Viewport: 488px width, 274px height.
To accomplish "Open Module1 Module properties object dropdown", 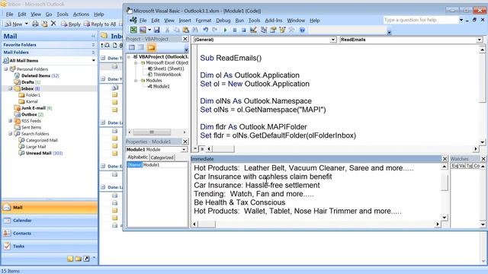I will [x=184, y=150].
